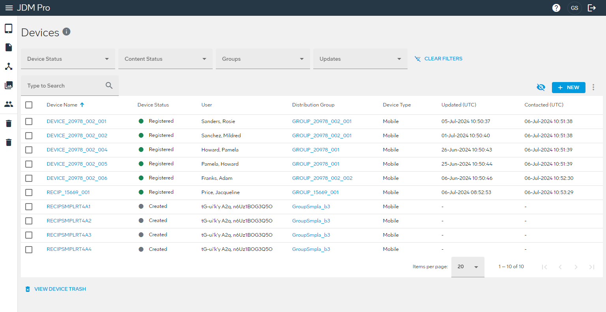Click the logout icon in header
The image size is (606, 312).
pos(592,8)
